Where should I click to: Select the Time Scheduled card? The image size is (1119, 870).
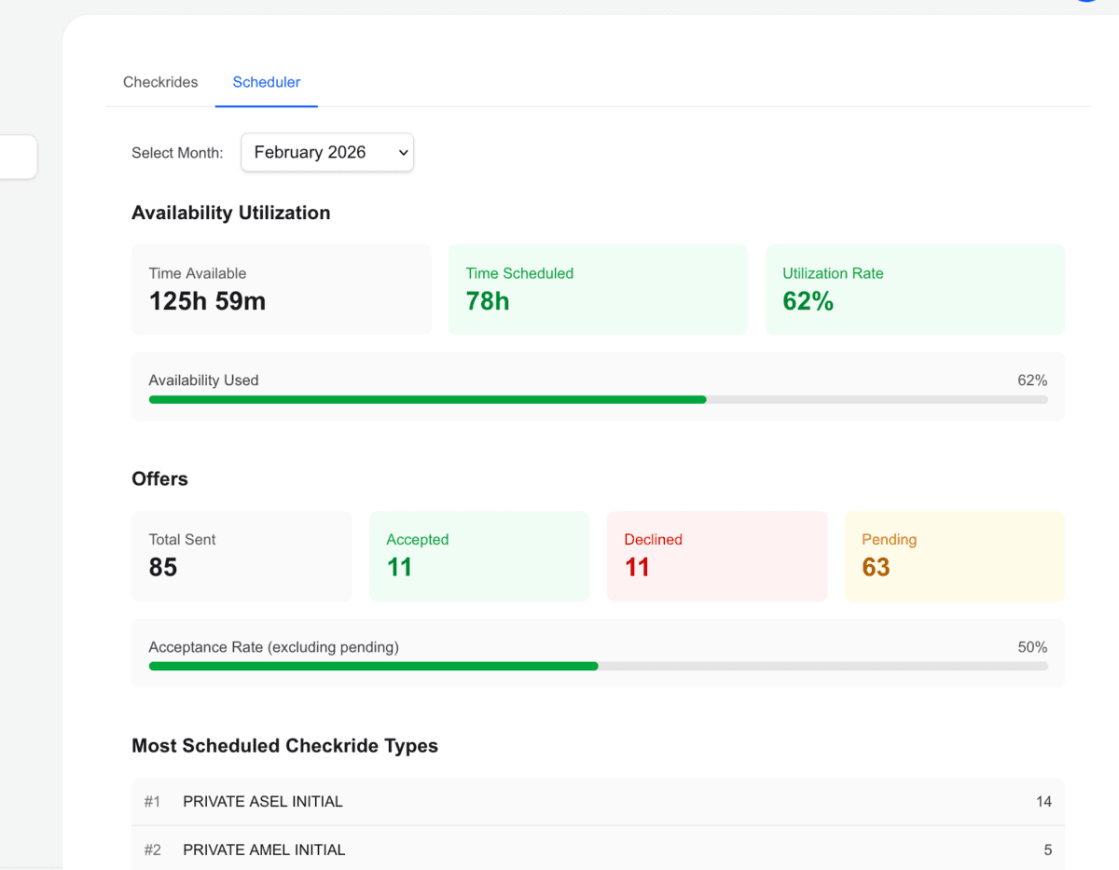click(598, 289)
